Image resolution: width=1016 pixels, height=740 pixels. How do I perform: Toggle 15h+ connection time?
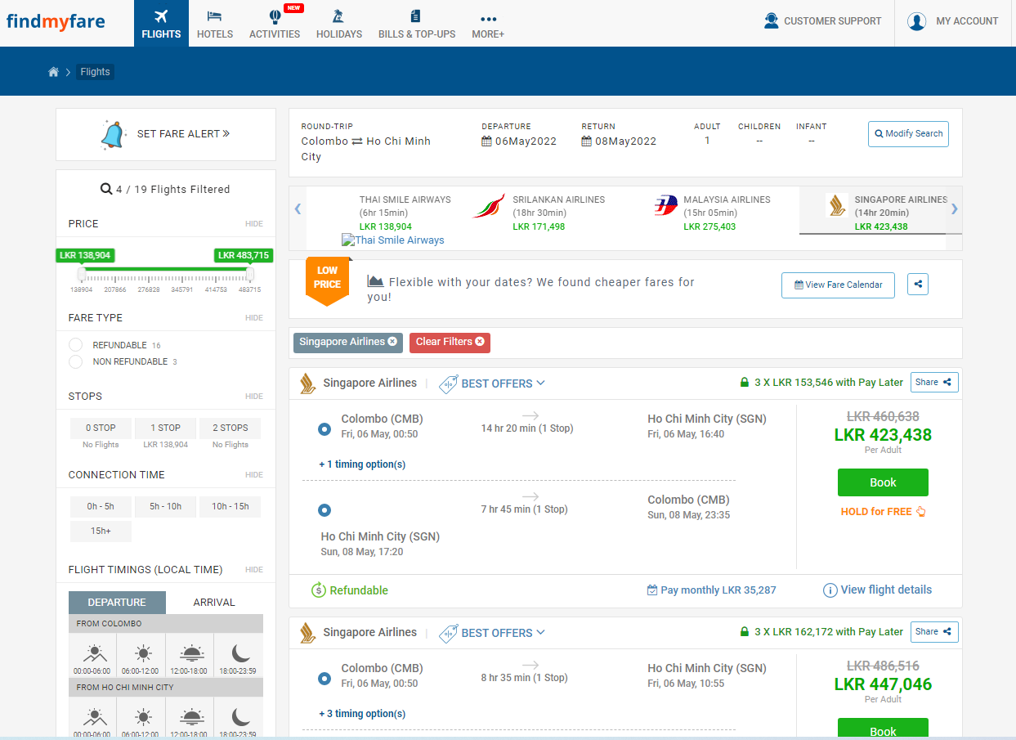tap(101, 531)
